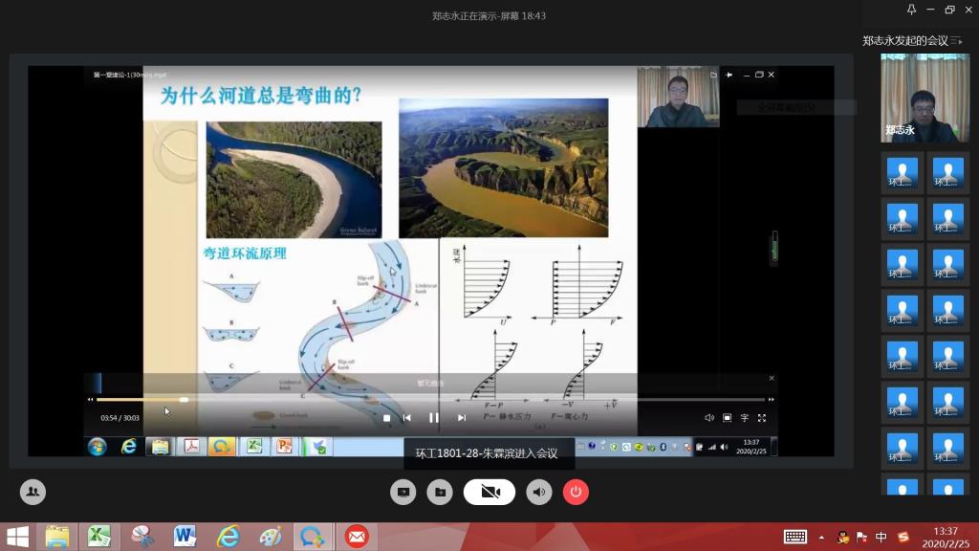This screenshot has width=979, height=551.
Task: Stop the video in the shared player
Action: 386,417
